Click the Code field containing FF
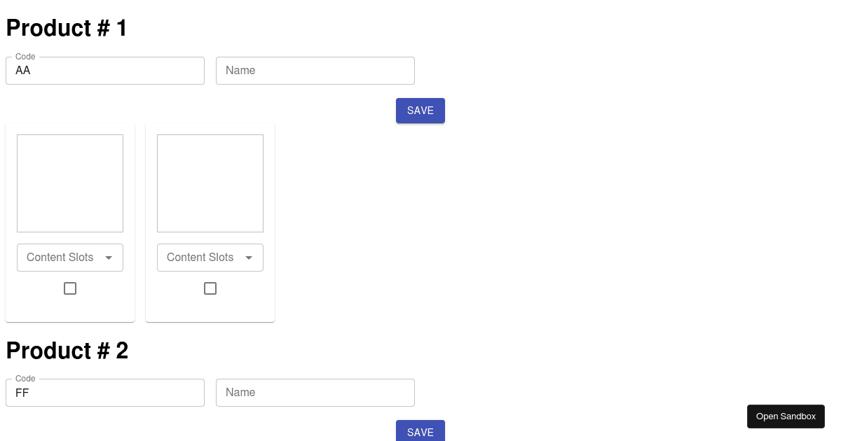The image size is (841, 441). [105, 393]
